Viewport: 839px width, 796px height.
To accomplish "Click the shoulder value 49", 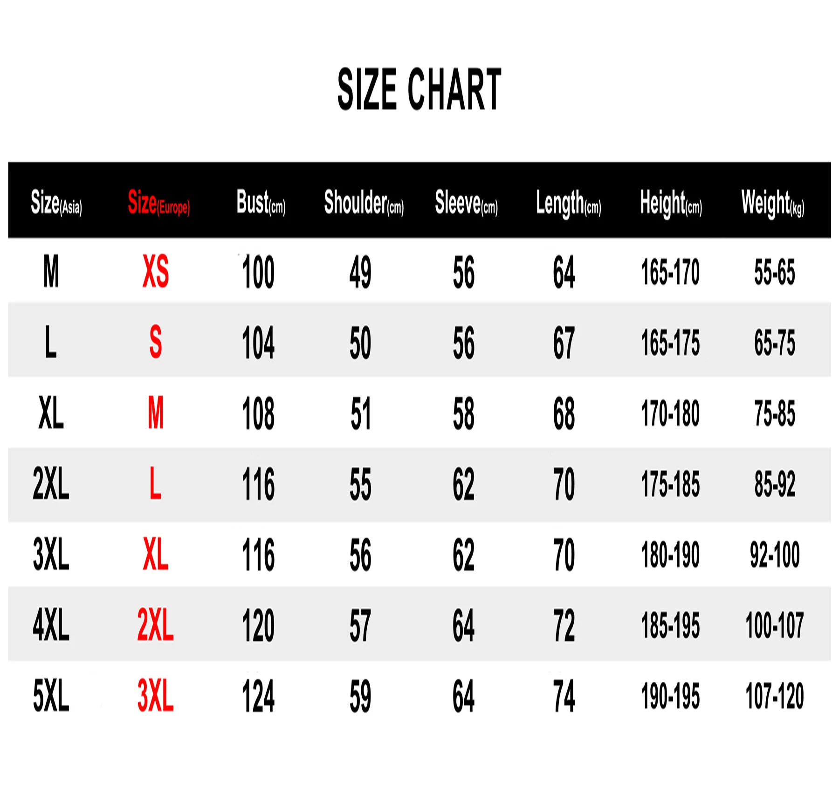I will 360,272.
